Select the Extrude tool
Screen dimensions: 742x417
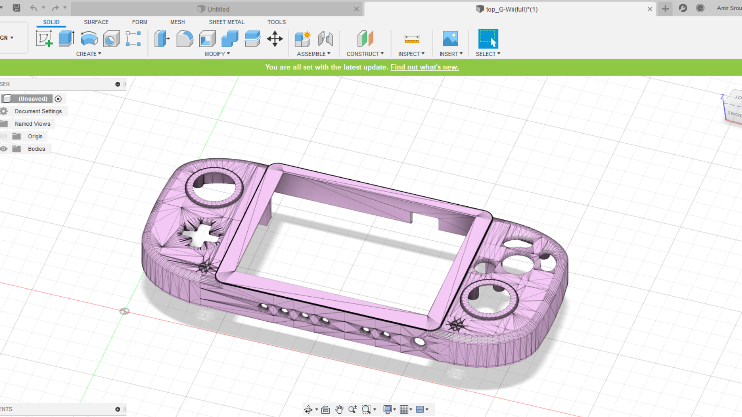coord(67,39)
